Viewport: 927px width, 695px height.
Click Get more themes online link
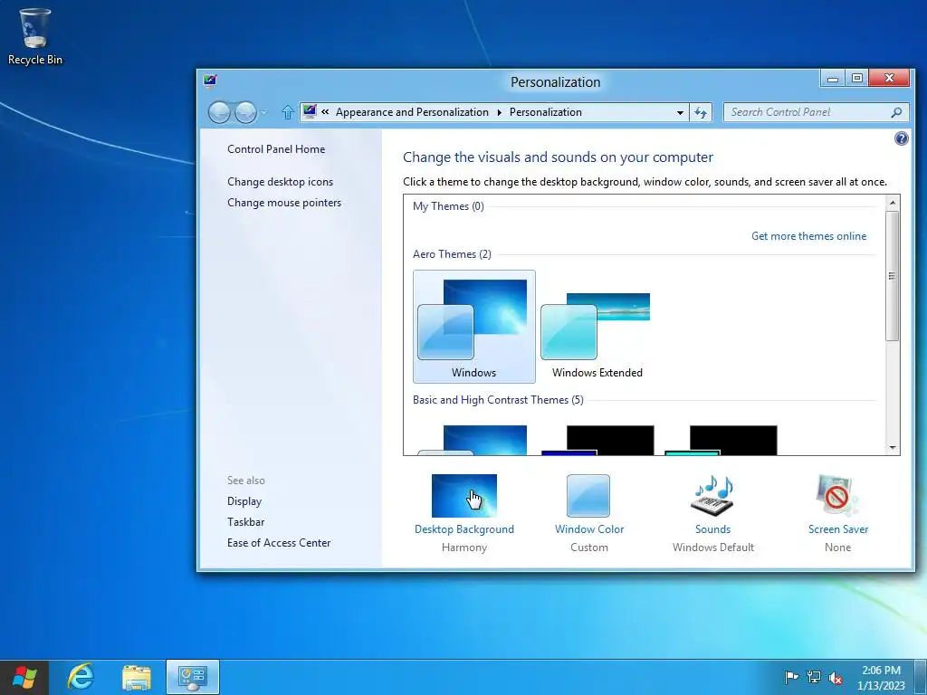click(808, 236)
